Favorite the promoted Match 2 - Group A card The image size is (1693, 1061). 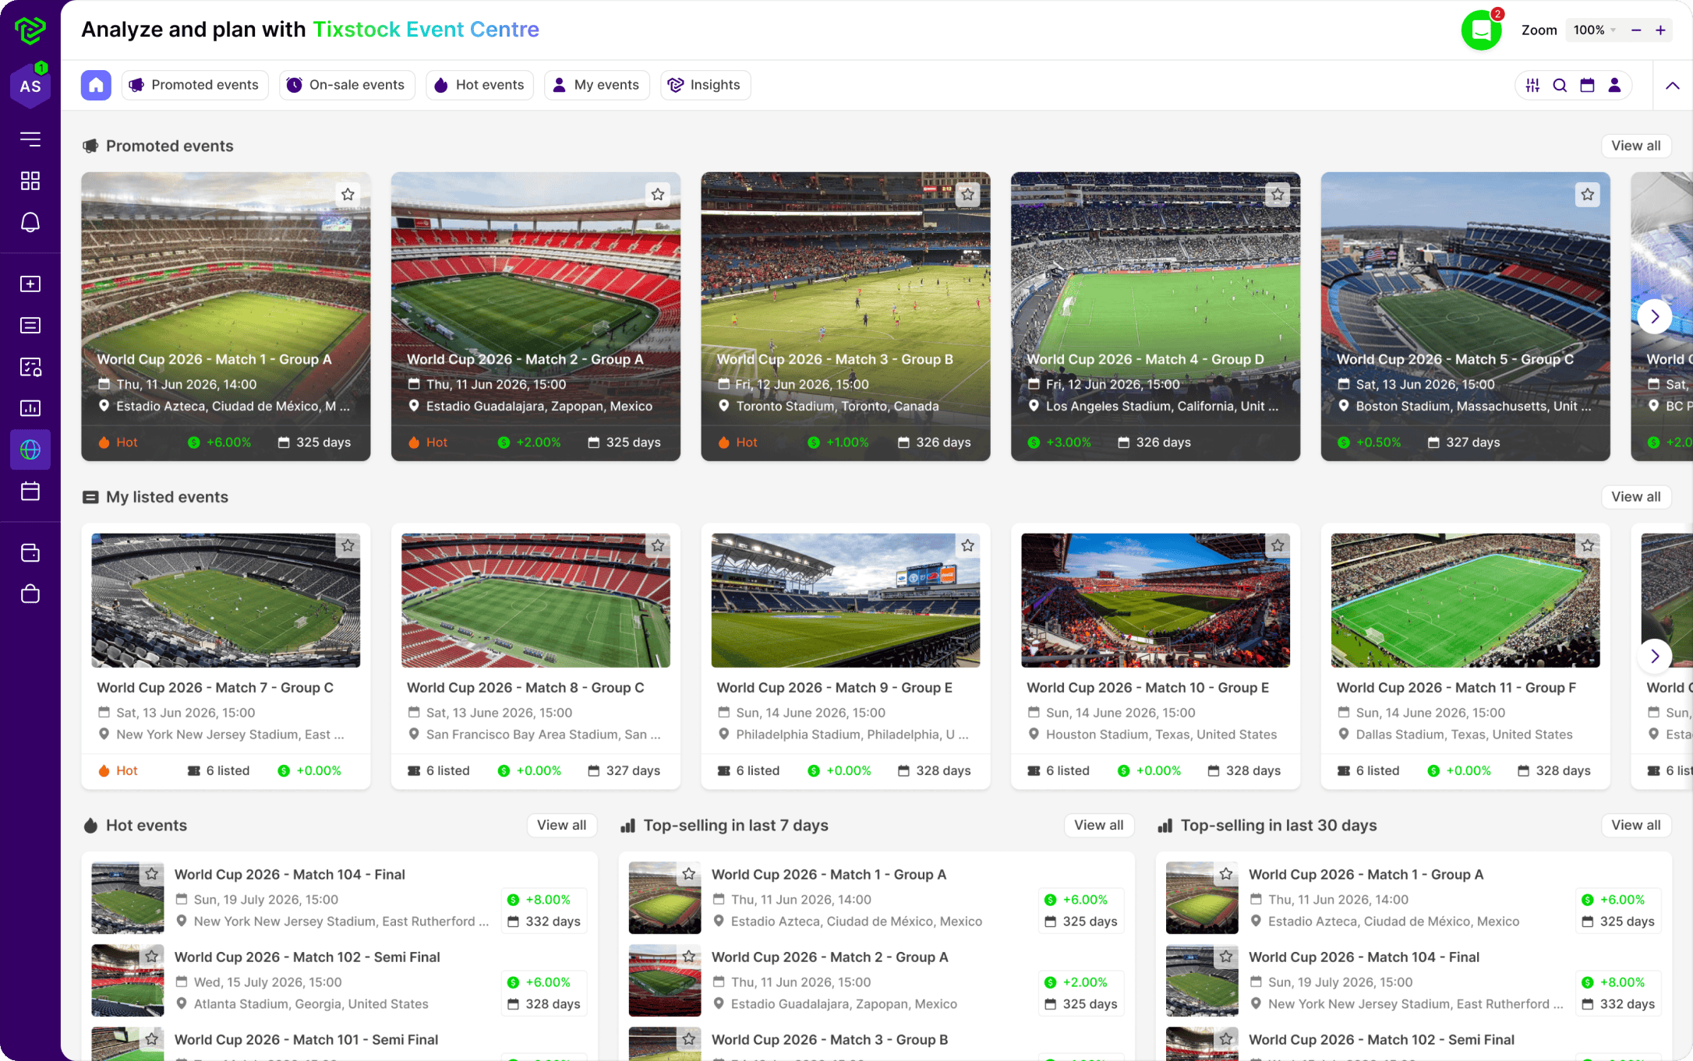658,195
